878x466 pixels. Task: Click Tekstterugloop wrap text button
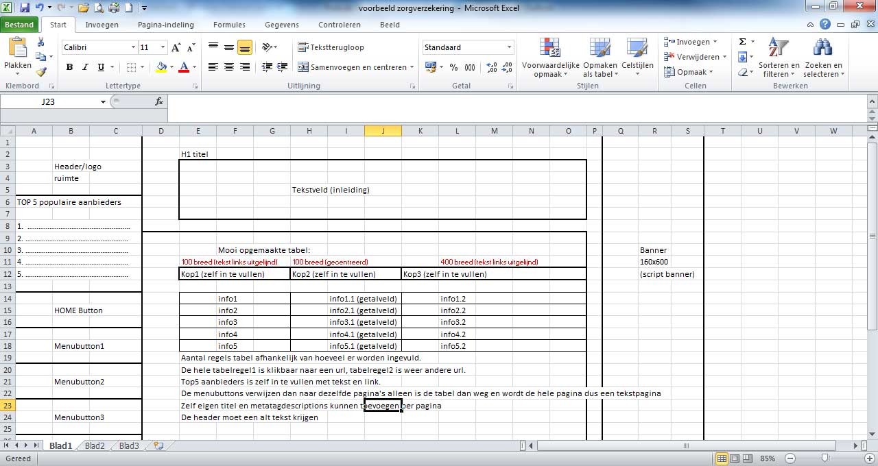click(x=331, y=47)
